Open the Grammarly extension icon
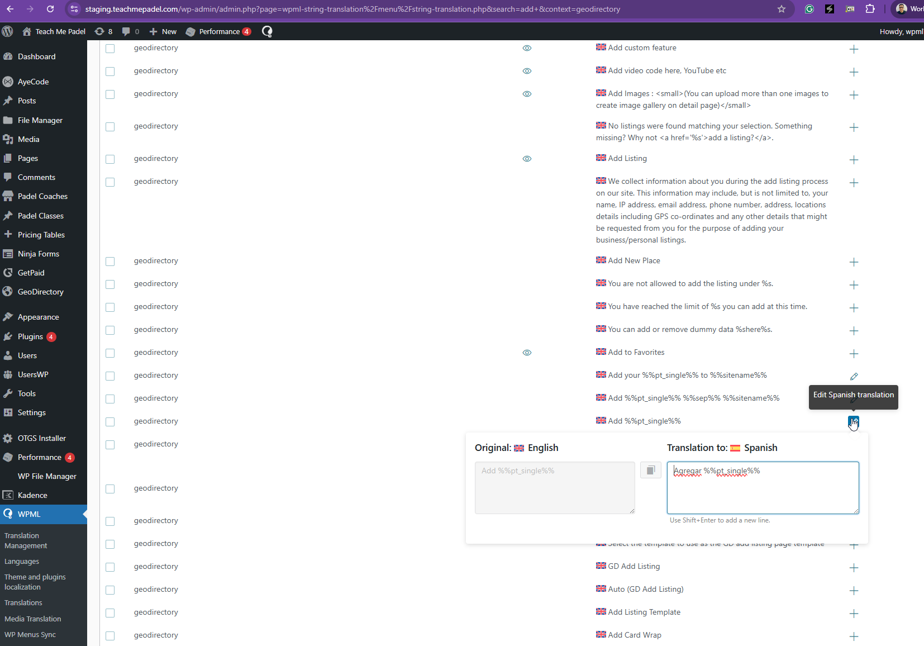The image size is (924, 646). (x=809, y=9)
